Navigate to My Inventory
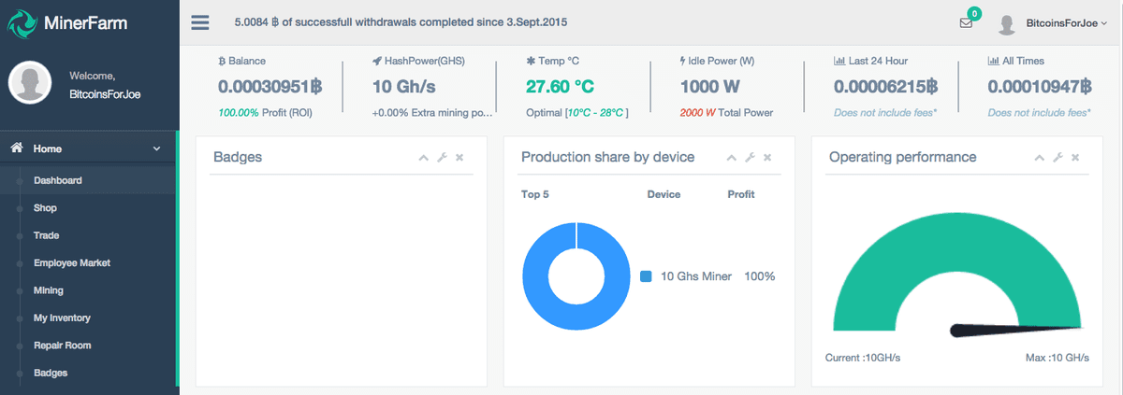 click(x=62, y=318)
